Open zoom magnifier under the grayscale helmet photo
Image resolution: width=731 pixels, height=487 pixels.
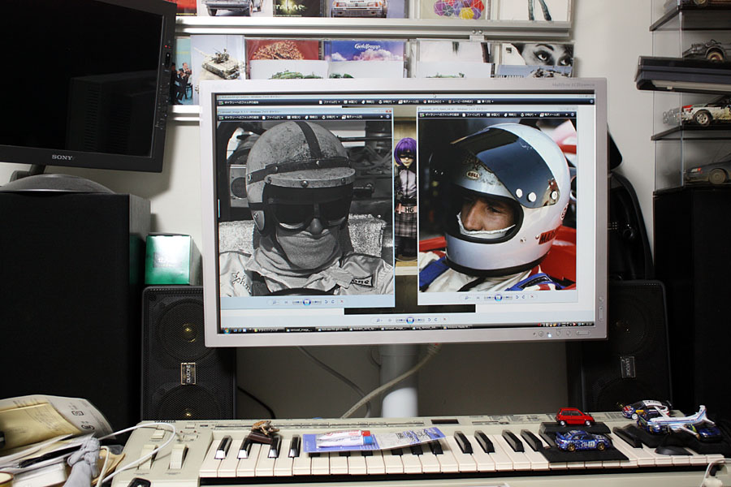coord(275,302)
